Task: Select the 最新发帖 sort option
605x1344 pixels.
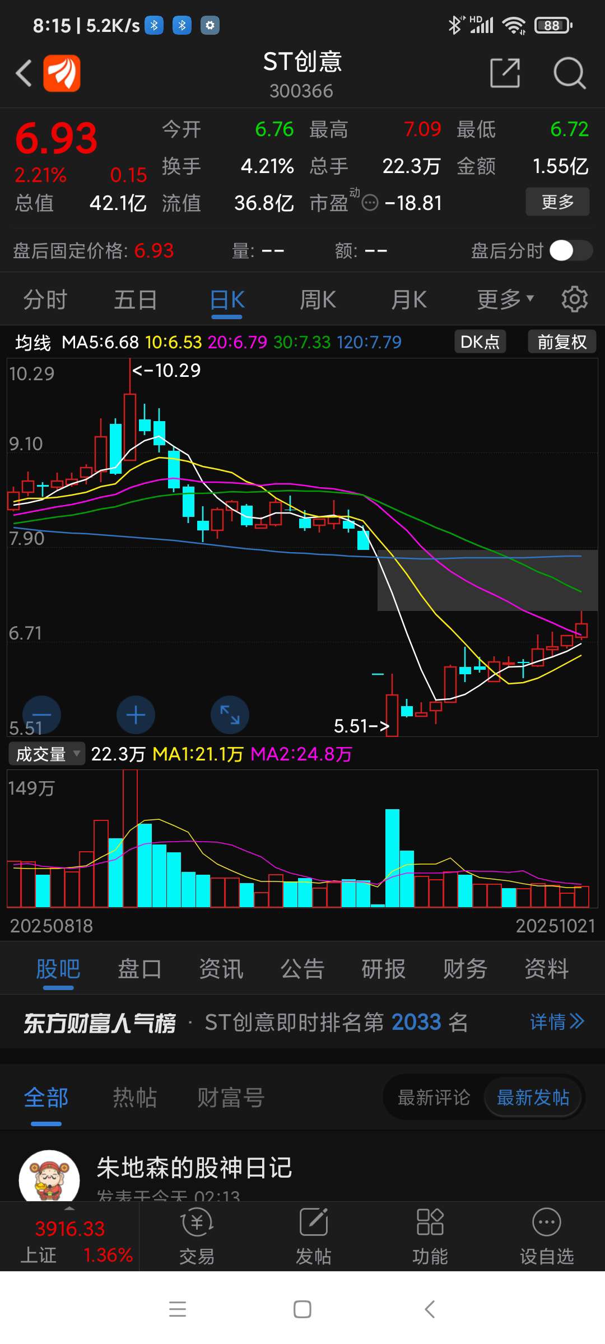Action: (x=533, y=1097)
